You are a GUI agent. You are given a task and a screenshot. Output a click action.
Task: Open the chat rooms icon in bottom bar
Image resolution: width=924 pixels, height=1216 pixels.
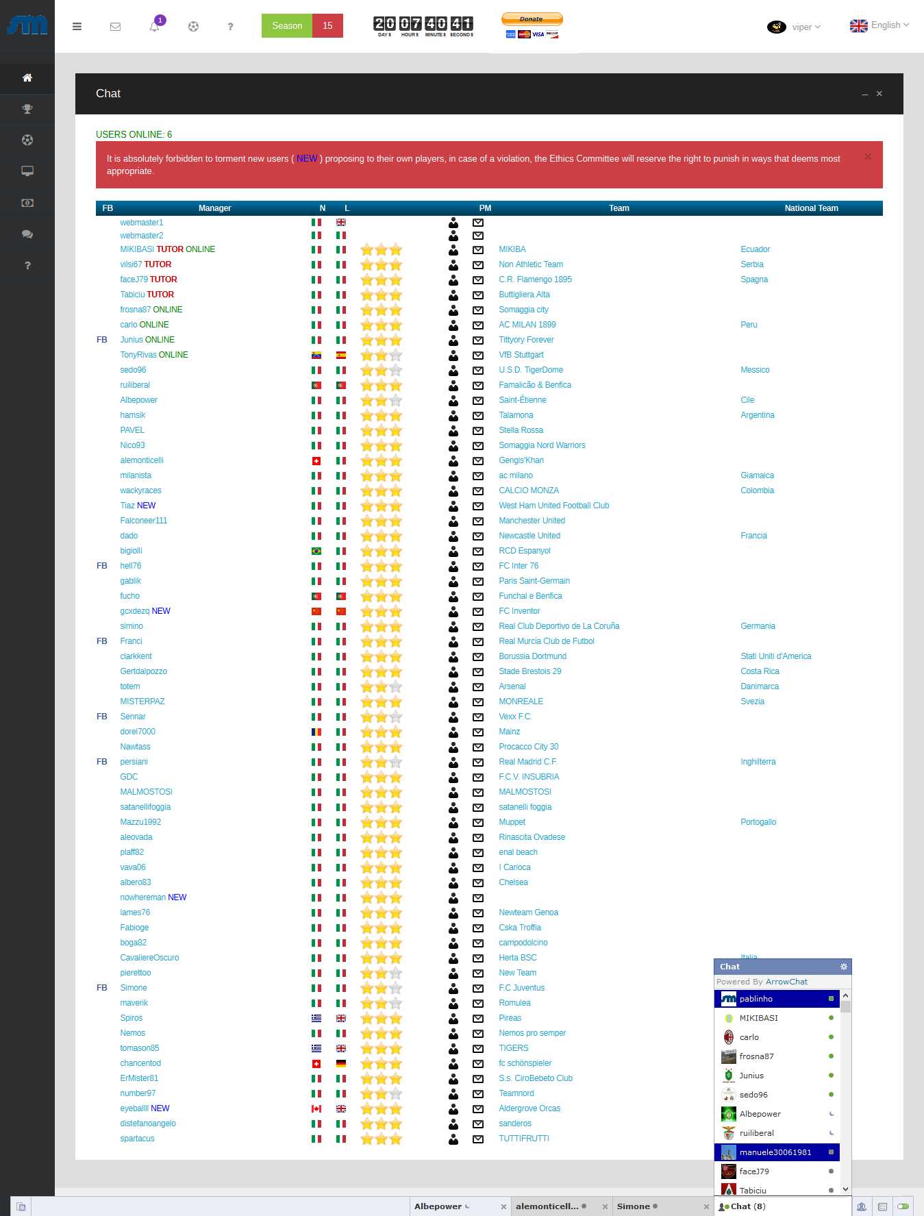pos(862,1206)
